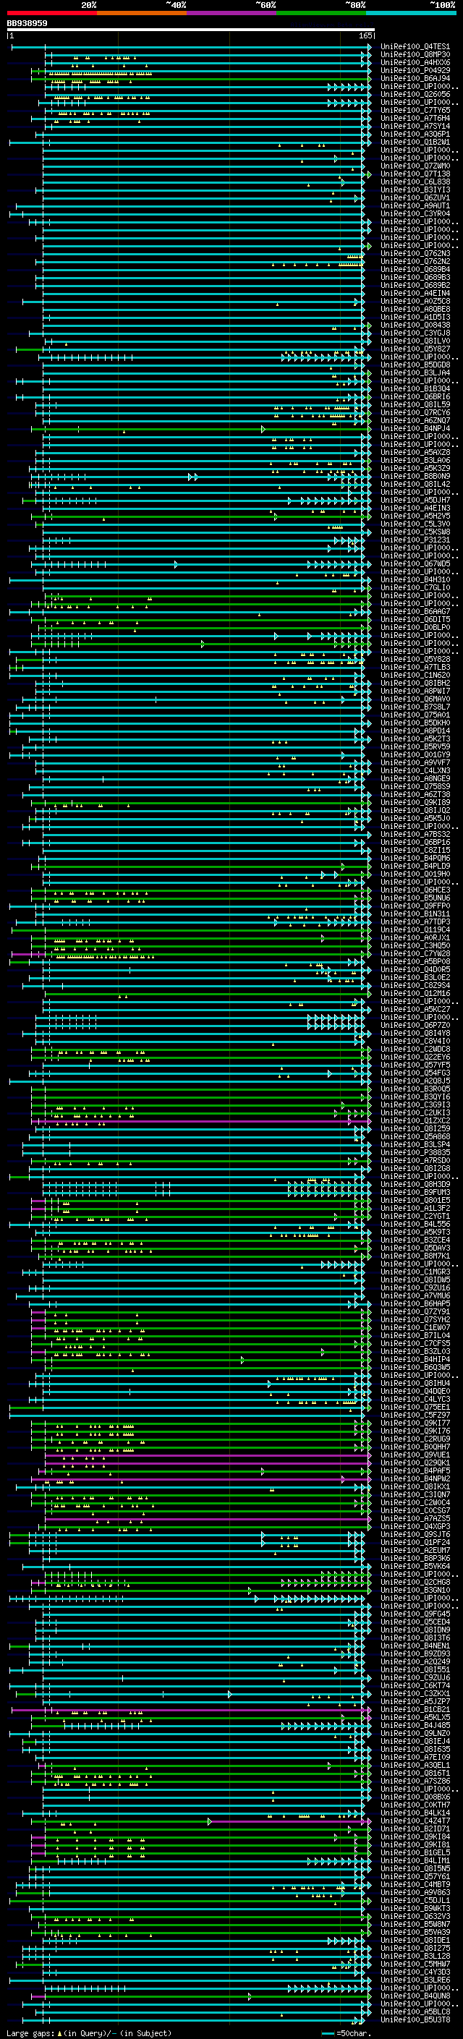Select the green ~80% identity legend segment
Viewport: 463px width, 2039px height.
point(321,13)
